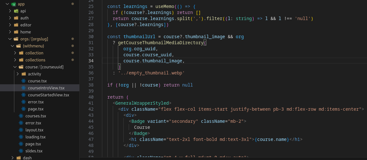This screenshot has height=160, width=367.
Task: Open course.tsx in the explorer
Action: click(38, 81)
